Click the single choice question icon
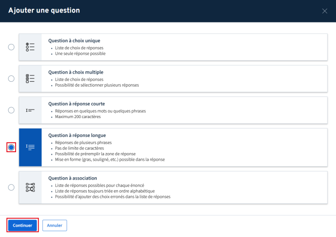336x237 pixels. coord(30,47)
